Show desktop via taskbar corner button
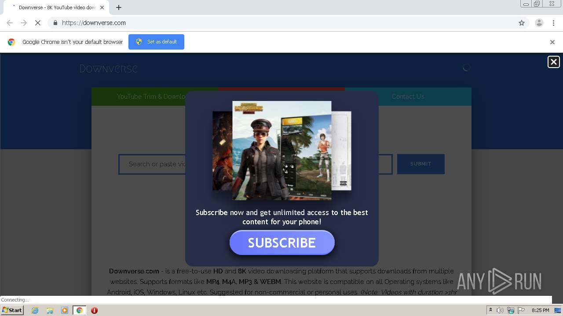The height and width of the screenshot is (316, 563). click(559, 310)
